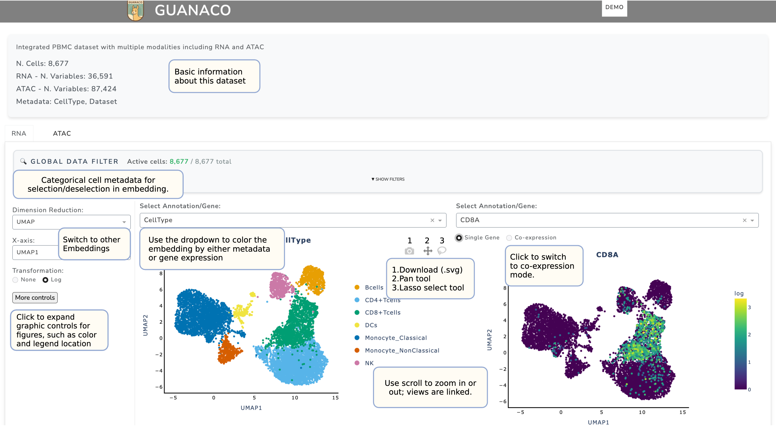776x428 pixels.
Task: Clear the CD8A gene selection
Action: click(x=744, y=221)
